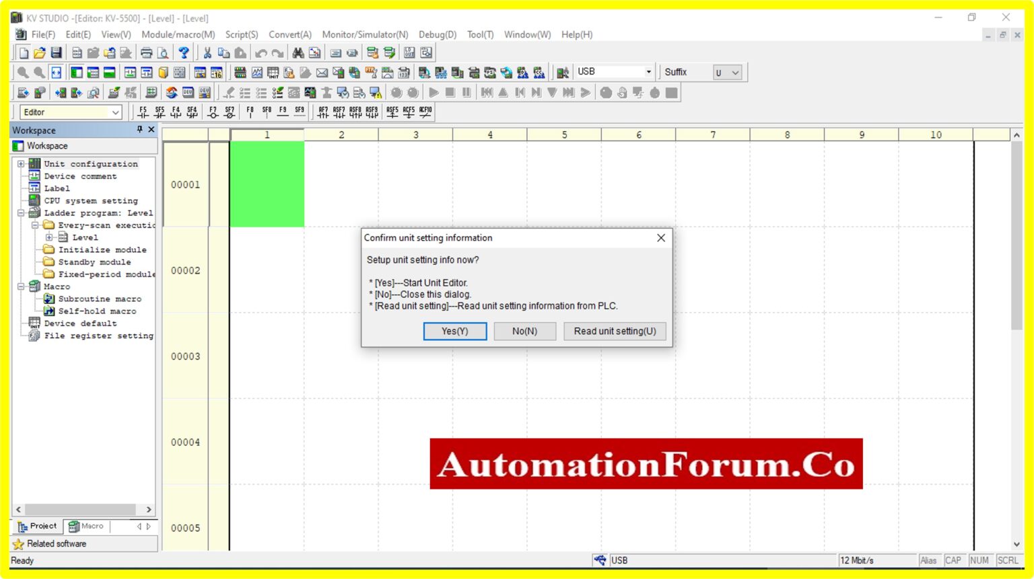
Task: Select the Paste icon on the standard toolbar
Action: [x=242, y=52]
